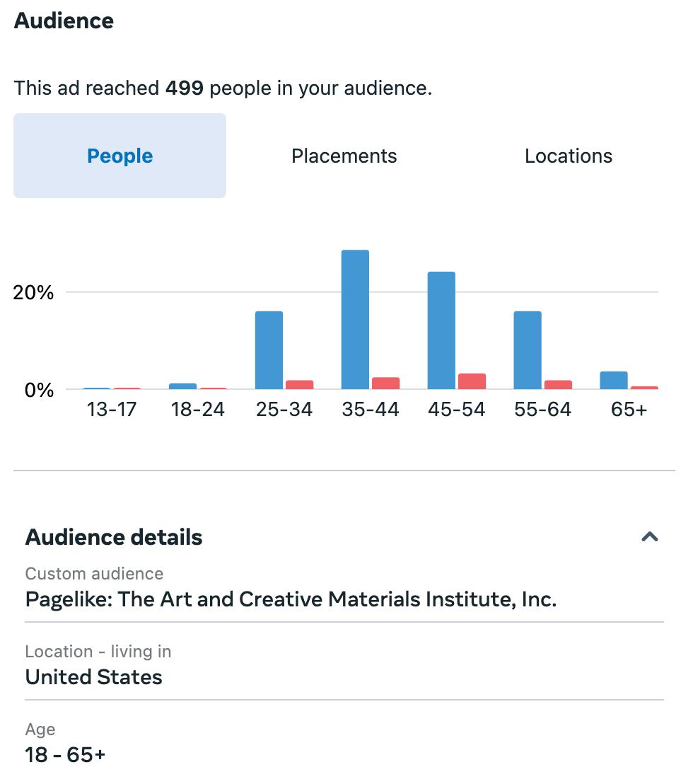The image size is (693, 767).
Task: Click the blue bar for ages 55-64
Action: 528,350
